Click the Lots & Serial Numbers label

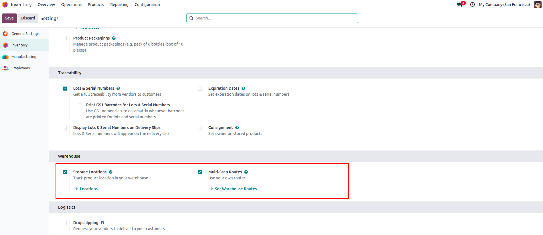click(94, 88)
